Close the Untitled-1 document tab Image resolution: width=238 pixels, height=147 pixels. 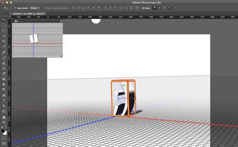click(10, 14)
